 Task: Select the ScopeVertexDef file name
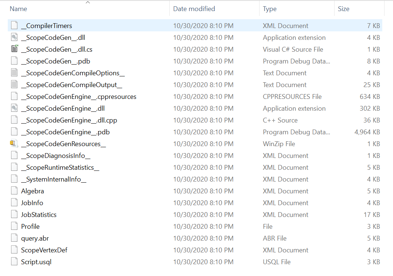(x=44, y=250)
